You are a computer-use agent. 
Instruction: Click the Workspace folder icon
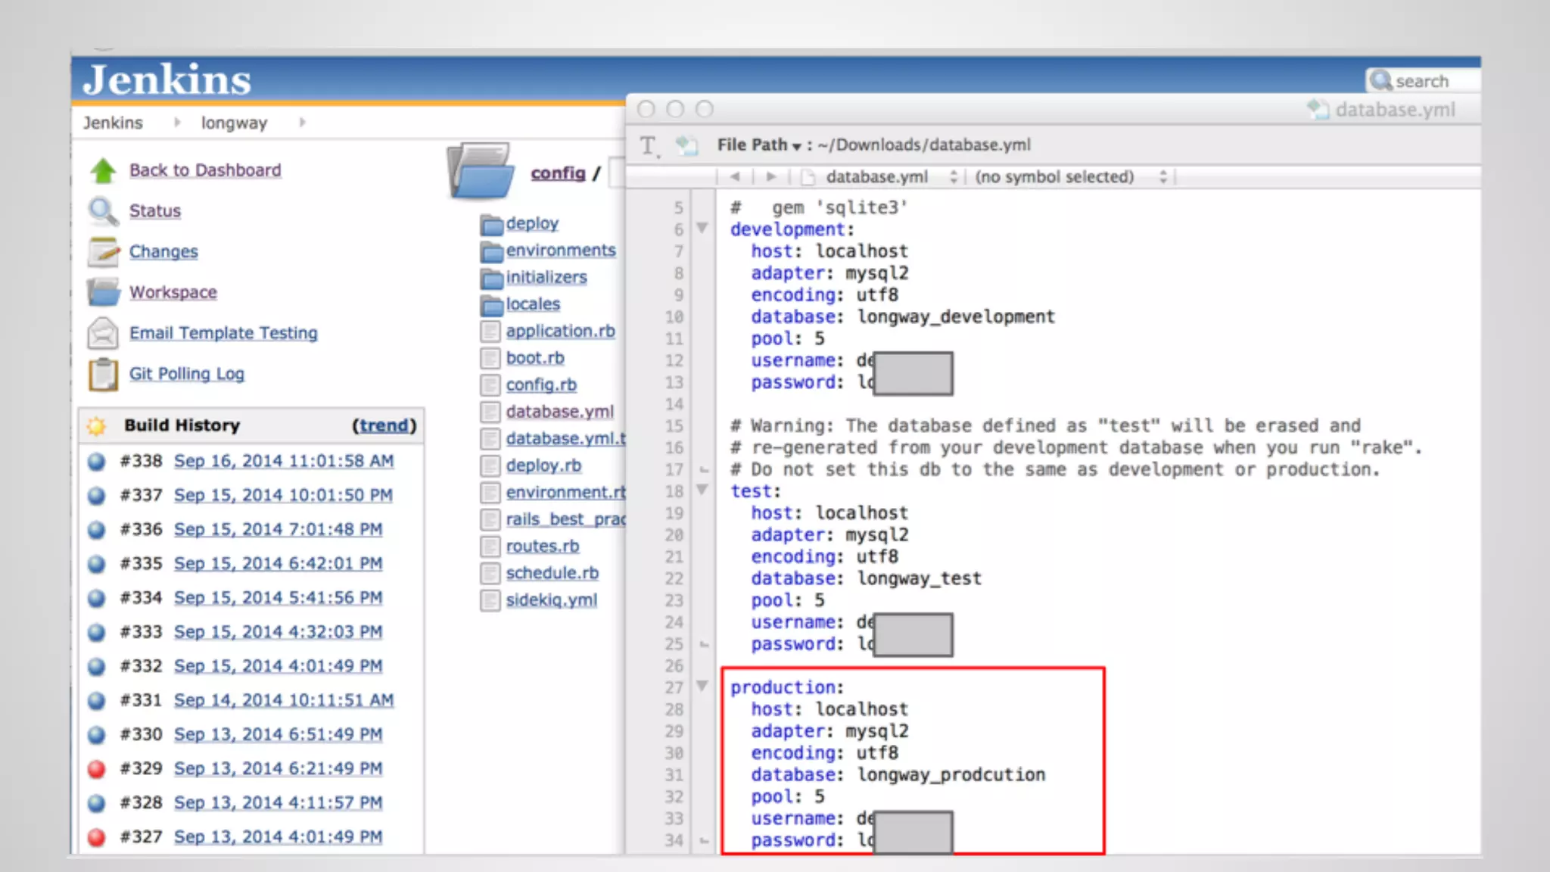(x=103, y=292)
